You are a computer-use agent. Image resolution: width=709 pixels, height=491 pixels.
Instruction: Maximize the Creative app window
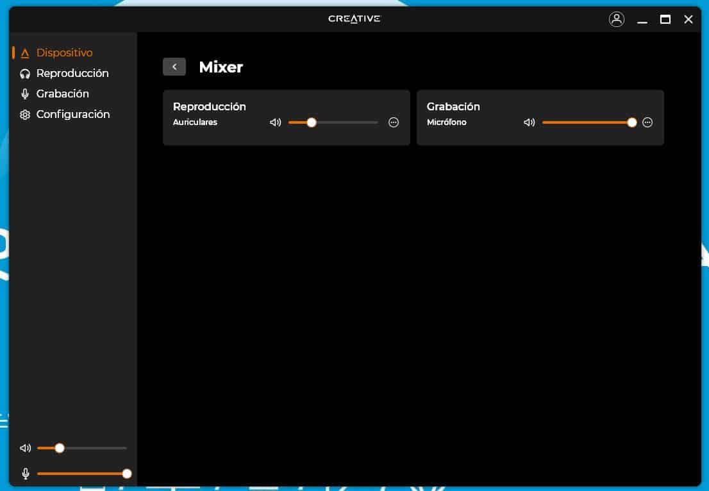[x=665, y=19]
